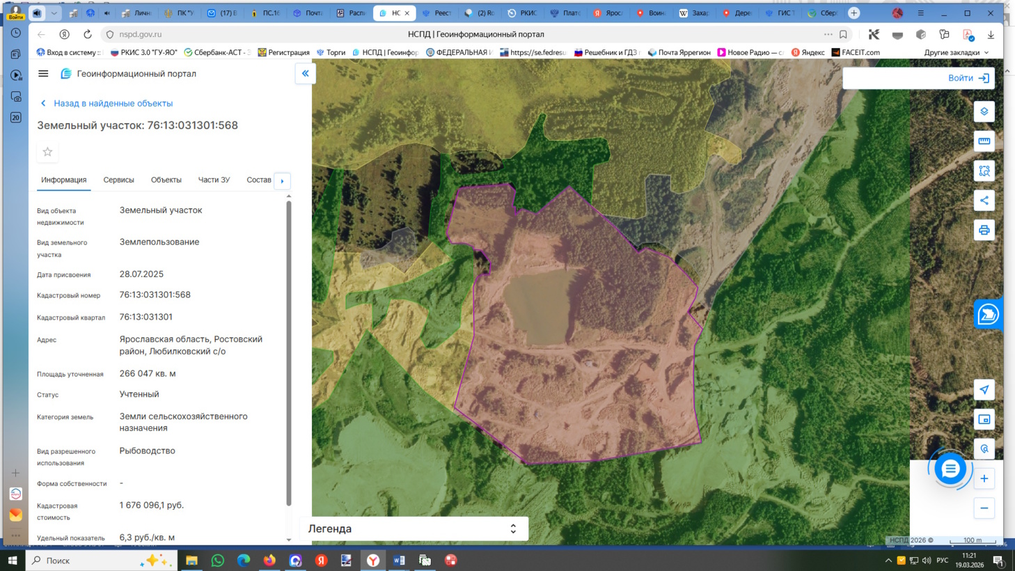Print the map using printer icon

coord(984,230)
